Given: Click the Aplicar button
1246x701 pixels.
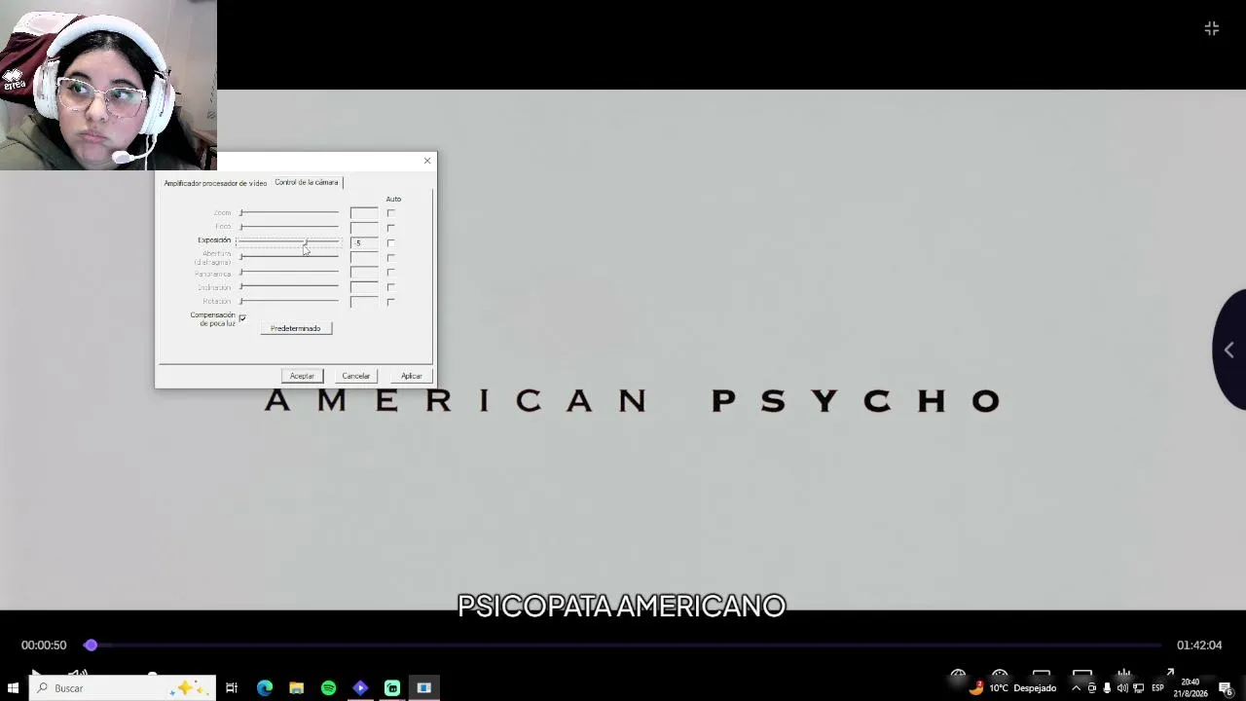Looking at the screenshot, I should (x=412, y=376).
